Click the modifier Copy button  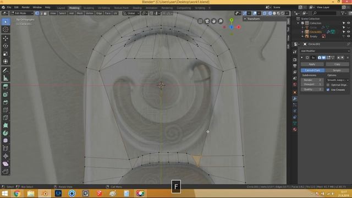337,64
